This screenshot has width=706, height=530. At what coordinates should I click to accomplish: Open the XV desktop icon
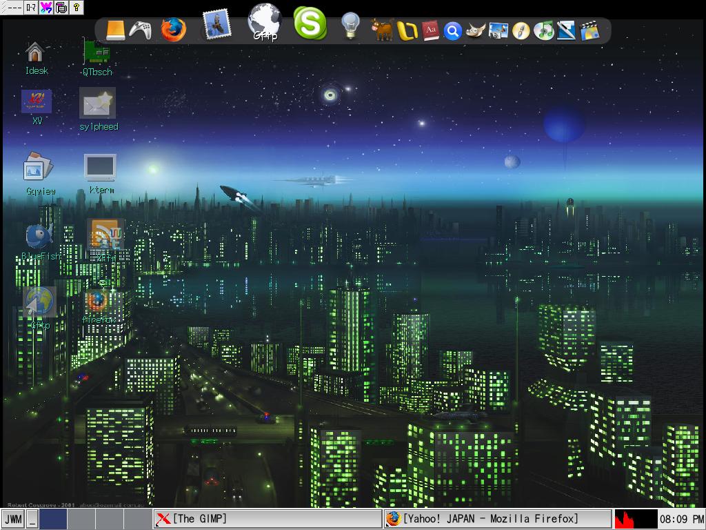click(x=37, y=101)
